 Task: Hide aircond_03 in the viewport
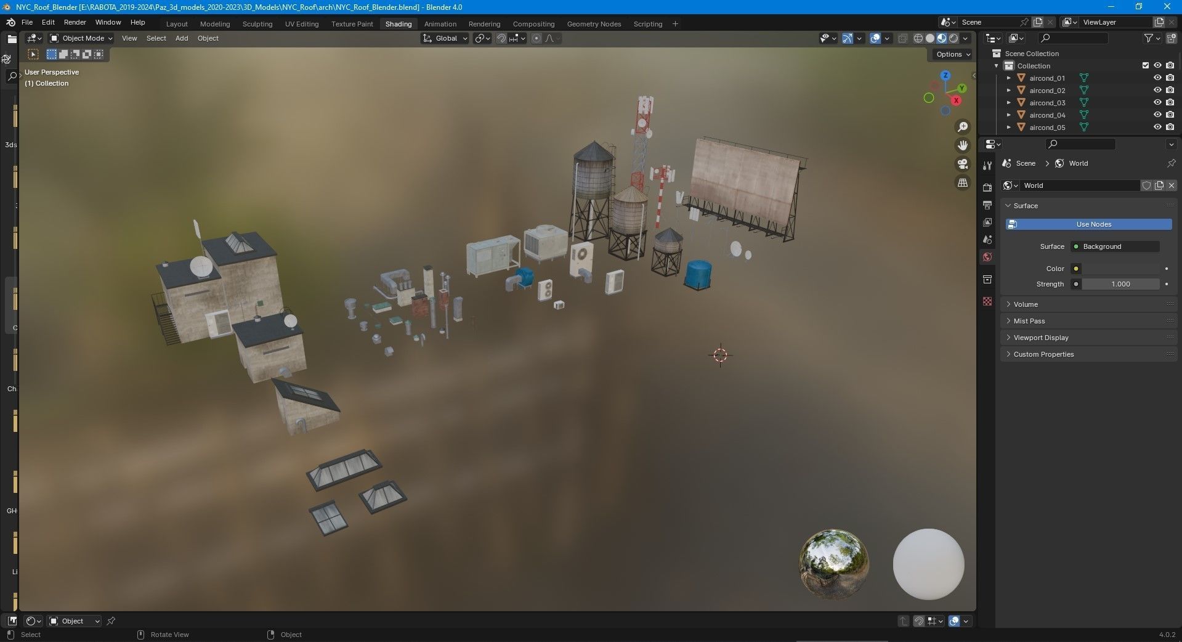coord(1157,103)
